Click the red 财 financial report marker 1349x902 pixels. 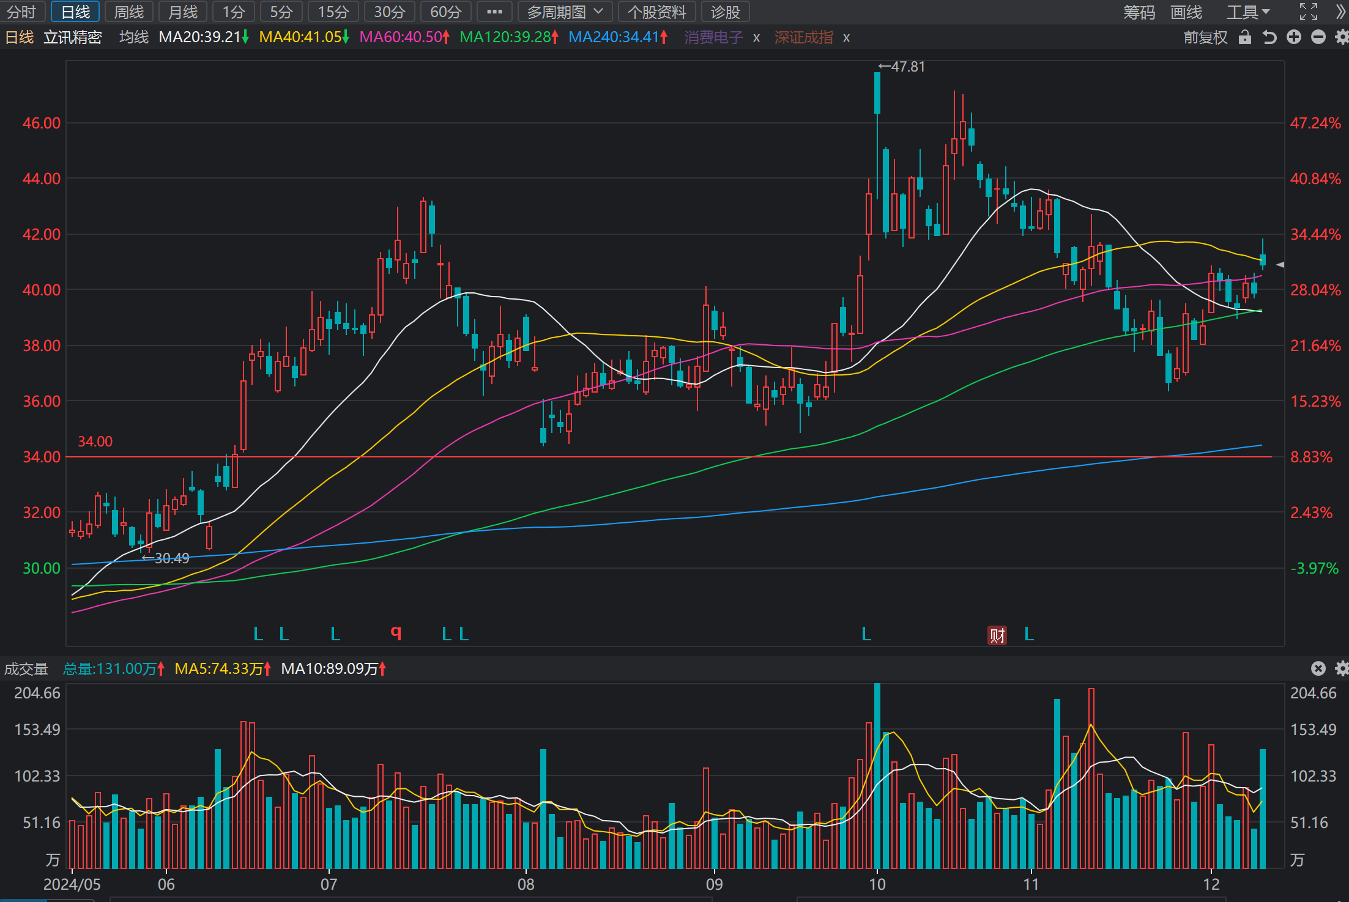click(x=997, y=635)
